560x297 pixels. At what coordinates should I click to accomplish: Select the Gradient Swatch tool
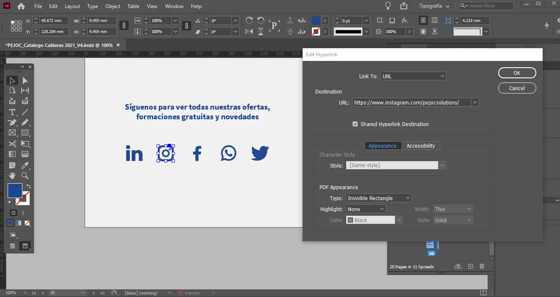tap(12, 154)
